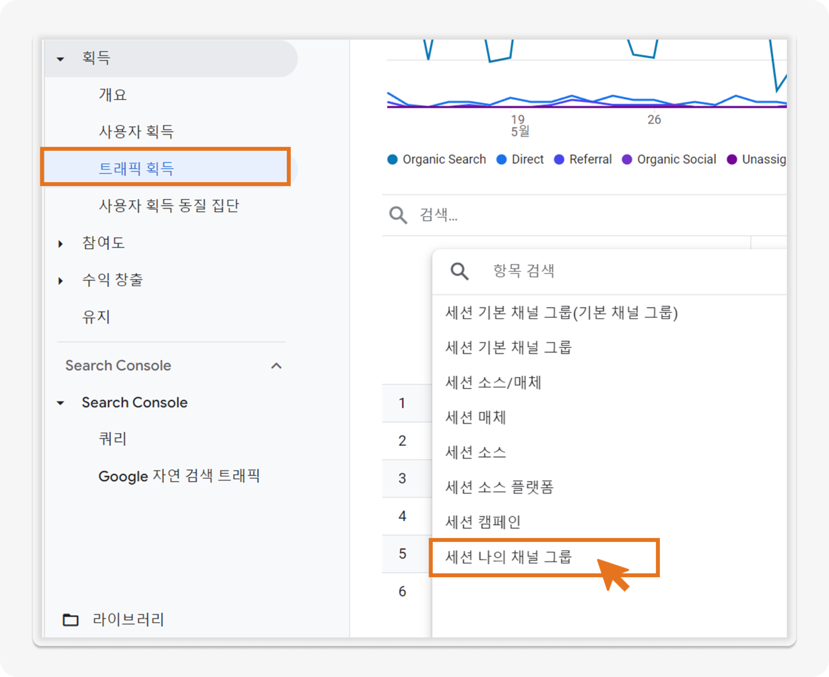
Task: Collapse the Search Console topic arrow
Action: point(60,403)
